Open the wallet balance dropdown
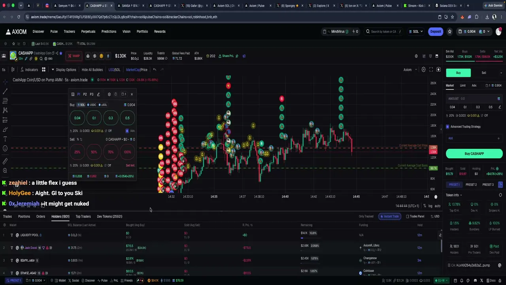 (x=474, y=32)
